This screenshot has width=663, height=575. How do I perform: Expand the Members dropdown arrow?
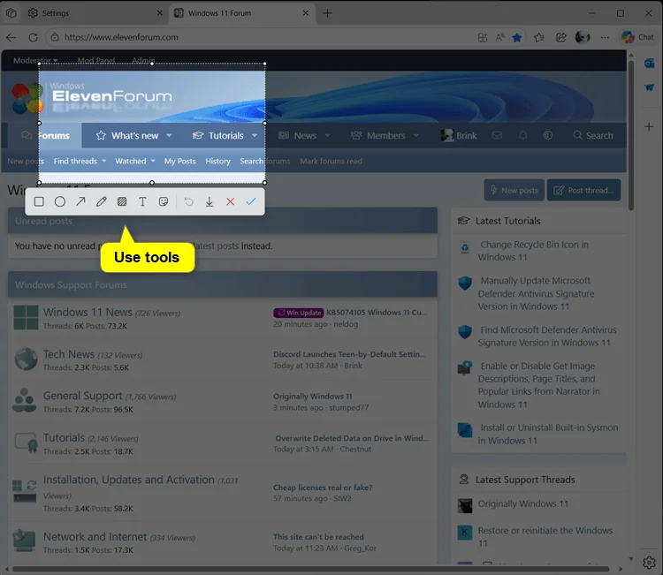[x=416, y=136]
